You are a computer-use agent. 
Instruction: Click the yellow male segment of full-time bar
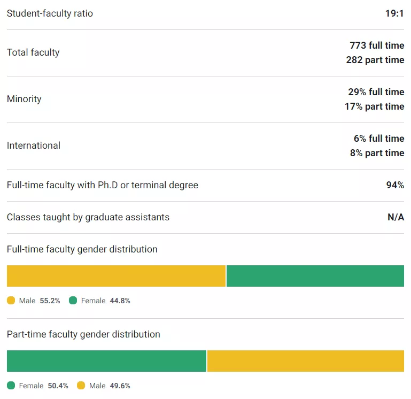click(x=116, y=276)
